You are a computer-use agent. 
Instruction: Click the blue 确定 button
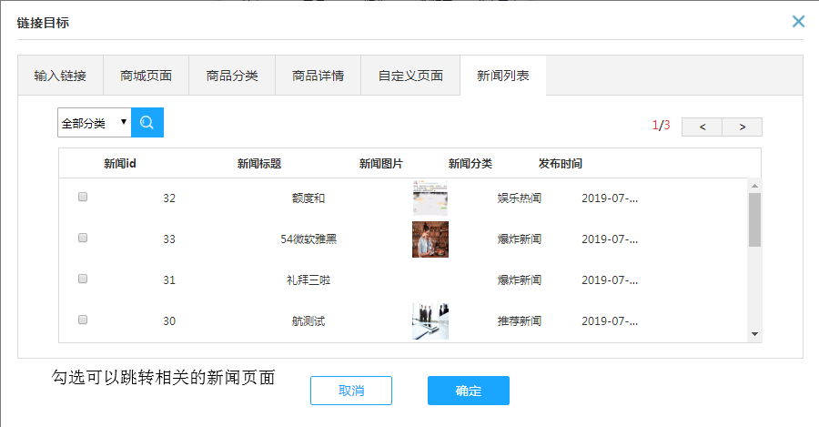point(469,391)
